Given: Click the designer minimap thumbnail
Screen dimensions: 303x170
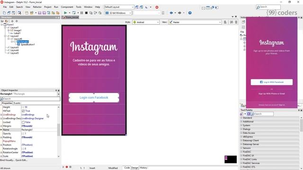Looking at the screenshot, I should [x=231, y=160].
